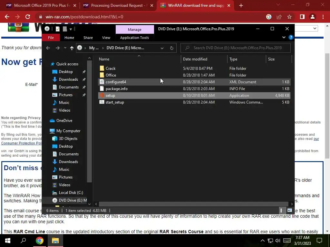Go back in File Explorer
Image resolution: width=330 pixels, height=247 pixels.
(x=48, y=48)
